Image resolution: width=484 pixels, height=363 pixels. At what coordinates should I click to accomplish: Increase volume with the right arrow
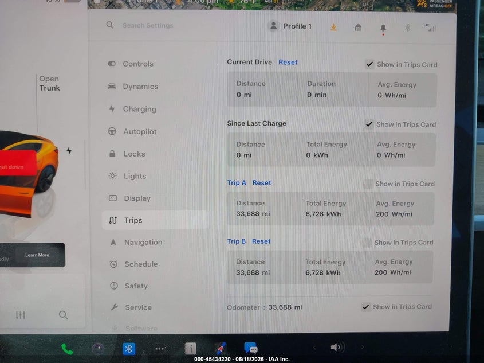(x=363, y=348)
